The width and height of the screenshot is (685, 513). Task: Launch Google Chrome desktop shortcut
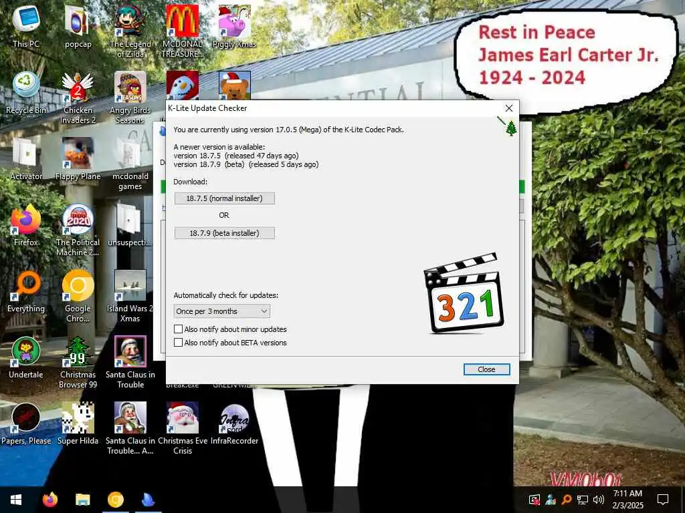(x=78, y=296)
